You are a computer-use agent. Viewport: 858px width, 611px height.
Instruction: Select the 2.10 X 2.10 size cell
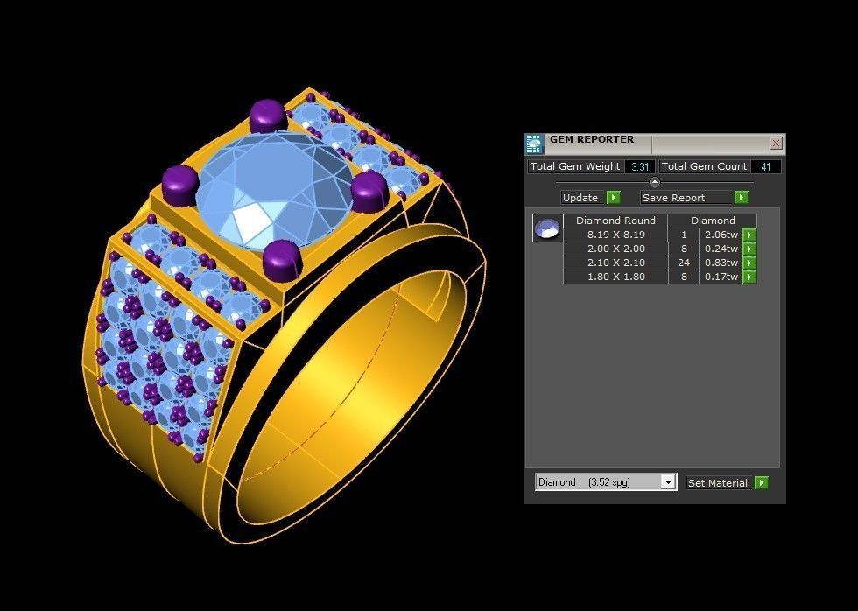click(615, 263)
